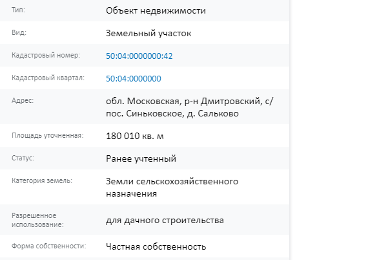
Task: Click the 'Вид:' label
Action: click(19, 33)
